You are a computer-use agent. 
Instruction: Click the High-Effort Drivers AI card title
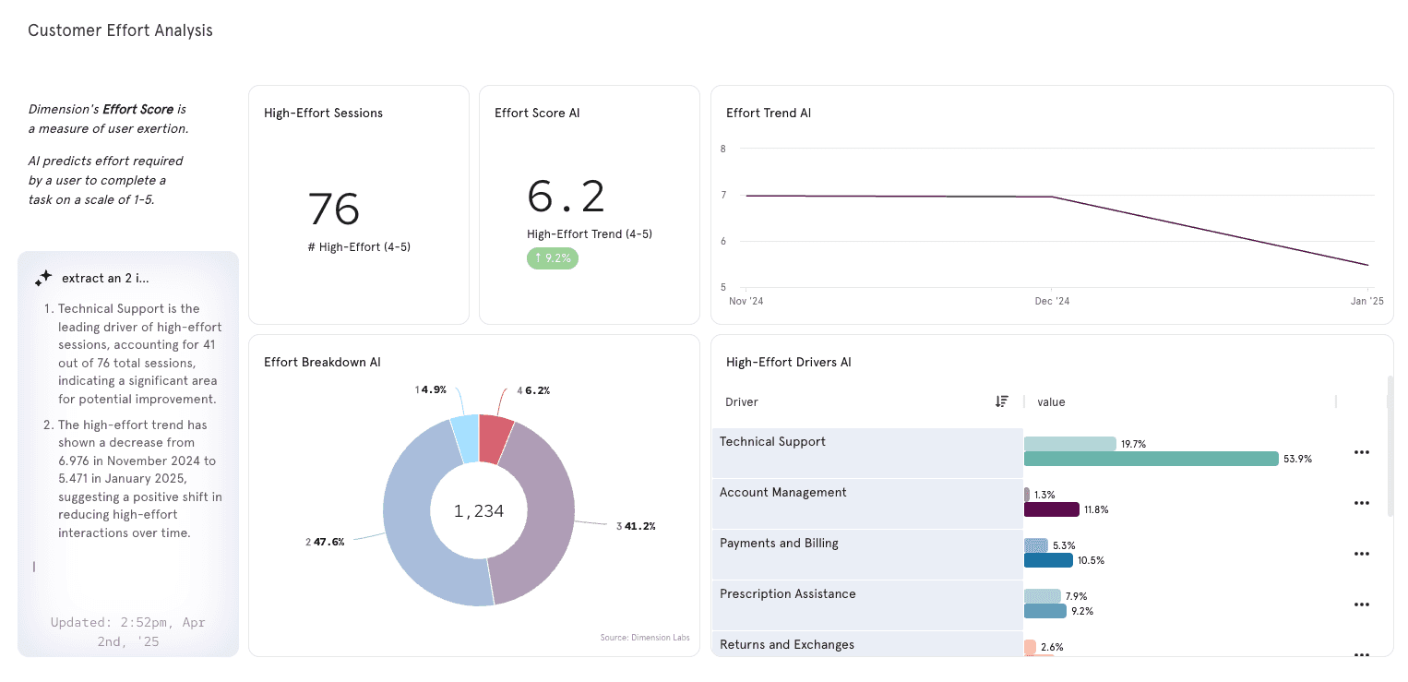789,363
